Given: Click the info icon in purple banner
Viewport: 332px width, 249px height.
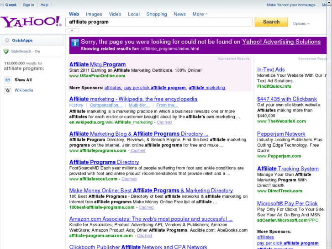Looking at the screenshot, I should tap(75, 42).
